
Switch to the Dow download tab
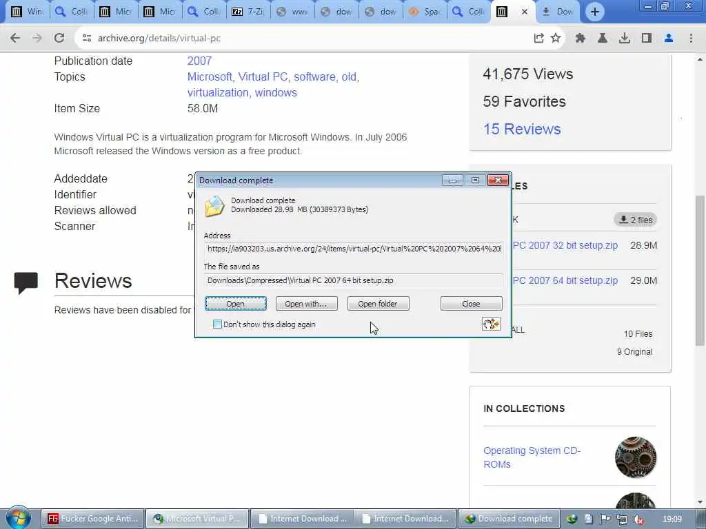click(558, 12)
